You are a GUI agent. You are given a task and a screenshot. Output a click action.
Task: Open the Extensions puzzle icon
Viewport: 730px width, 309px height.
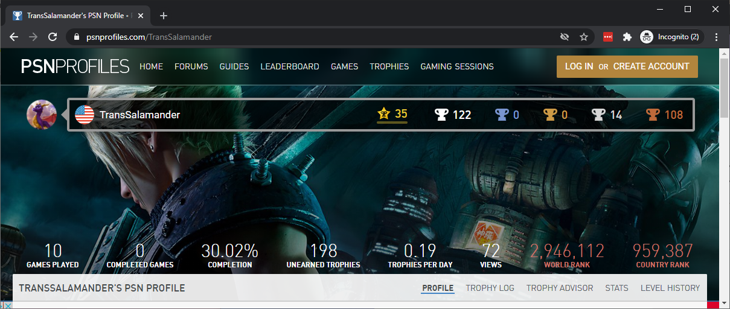coord(627,37)
